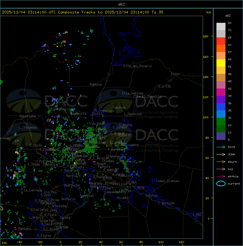Viewport: 243px width, 246px height.
Task: Select the pink bip arrow icon
Action: (x=221, y=169)
